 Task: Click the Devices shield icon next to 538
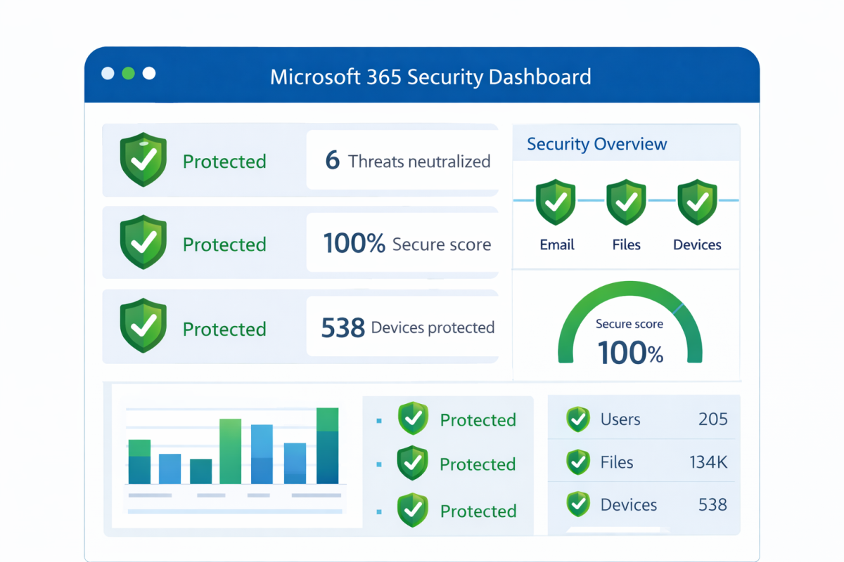[x=577, y=504]
